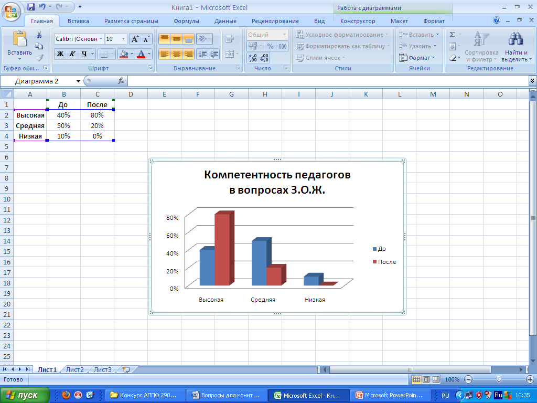Apply the red font color

(141, 54)
